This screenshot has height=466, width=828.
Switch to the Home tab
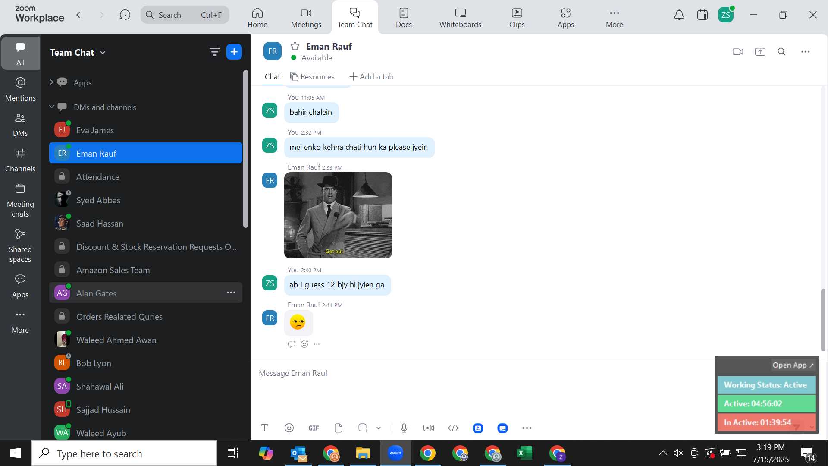(257, 18)
